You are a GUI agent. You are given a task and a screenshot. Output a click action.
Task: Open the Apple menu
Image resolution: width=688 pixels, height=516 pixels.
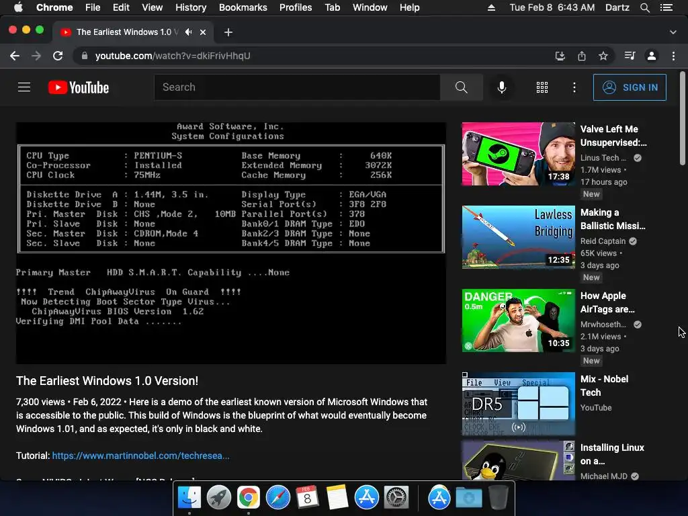click(18, 7)
